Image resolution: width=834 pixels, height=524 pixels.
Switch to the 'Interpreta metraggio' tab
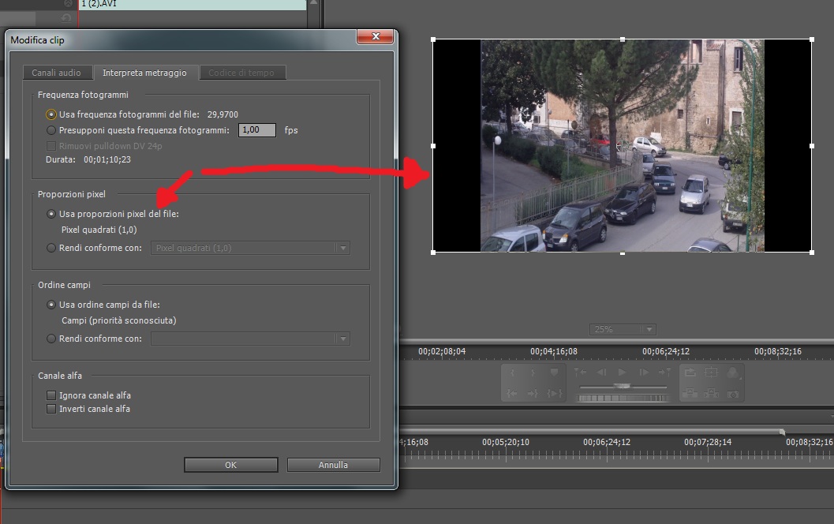144,73
